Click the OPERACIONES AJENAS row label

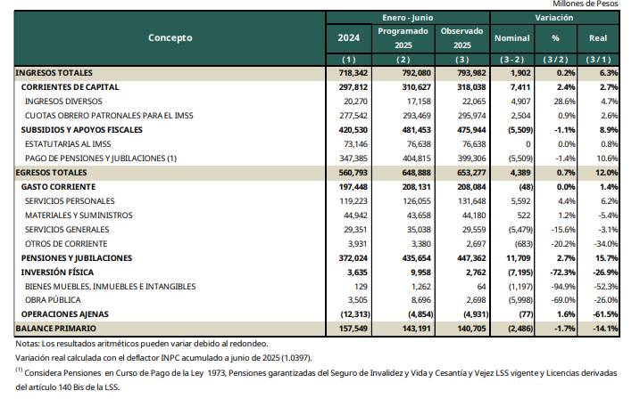[66, 314]
